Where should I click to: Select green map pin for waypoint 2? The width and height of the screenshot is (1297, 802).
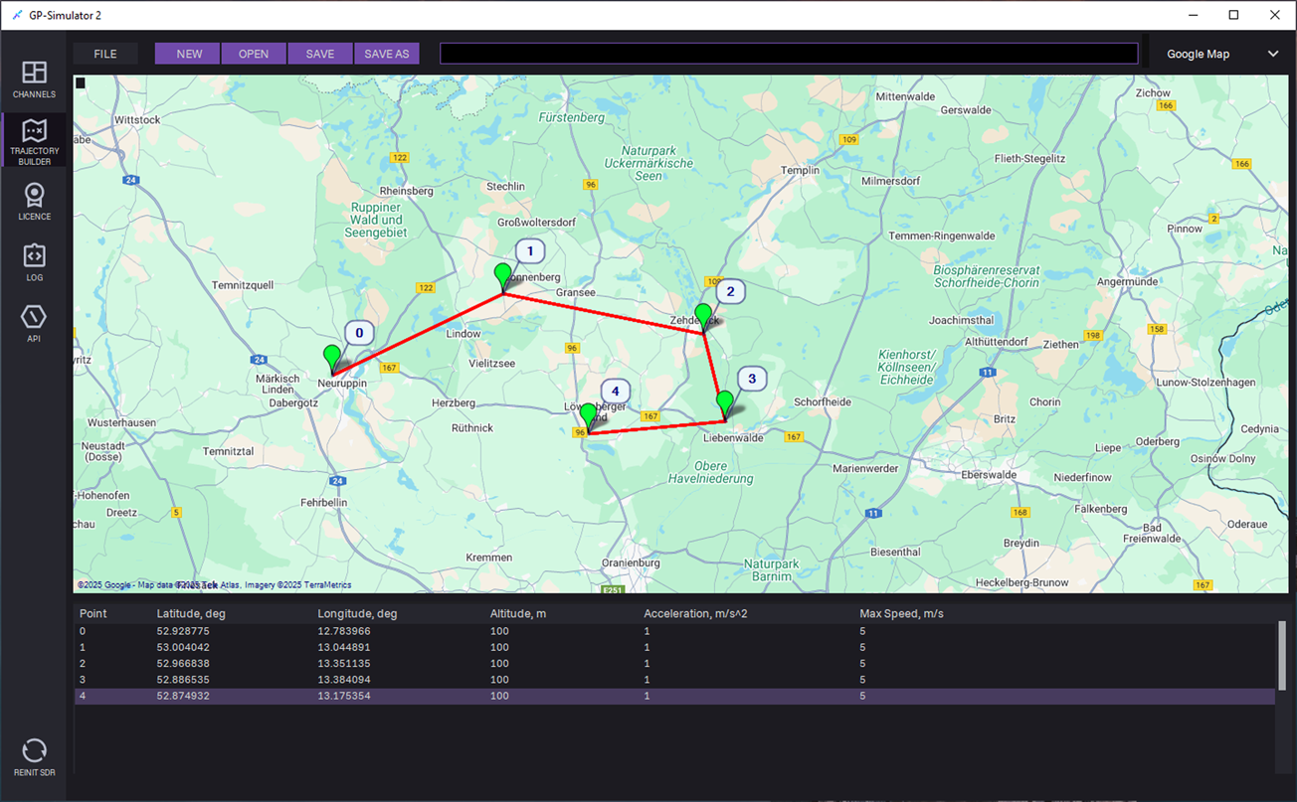703,318
